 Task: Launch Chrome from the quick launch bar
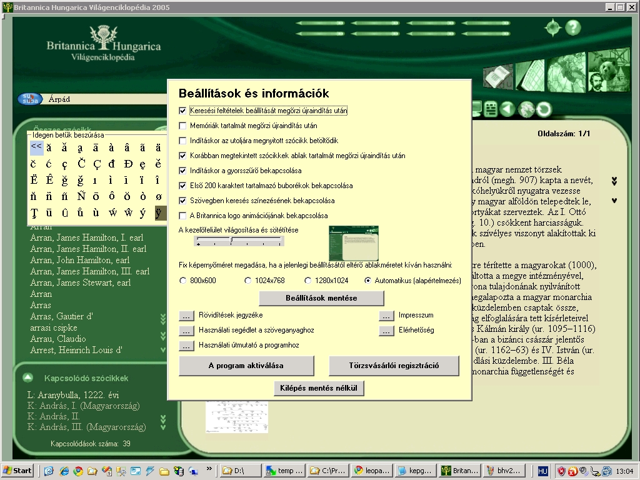click(x=78, y=471)
